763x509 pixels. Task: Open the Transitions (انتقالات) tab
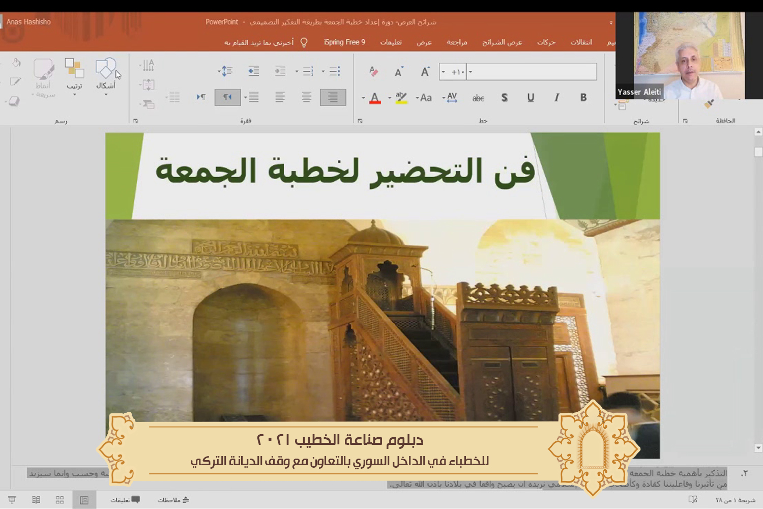click(x=581, y=42)
